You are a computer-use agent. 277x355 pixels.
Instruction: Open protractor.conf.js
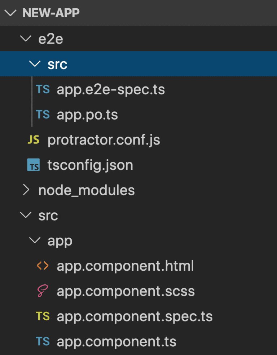[x=103, y=139]
